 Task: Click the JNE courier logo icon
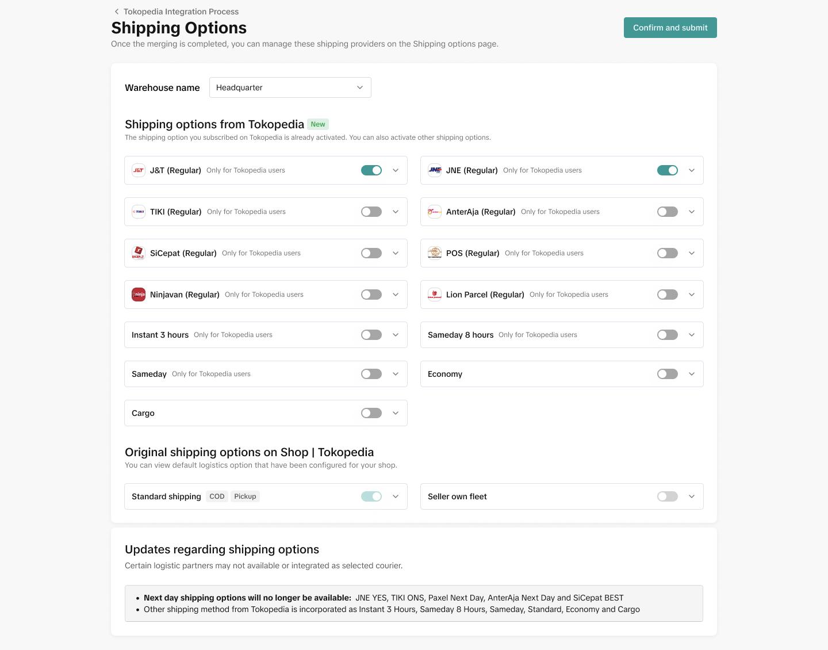(x=435, y=170)
